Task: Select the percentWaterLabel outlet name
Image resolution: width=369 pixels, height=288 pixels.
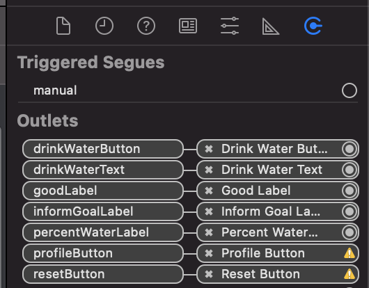Action: (91, 232)
